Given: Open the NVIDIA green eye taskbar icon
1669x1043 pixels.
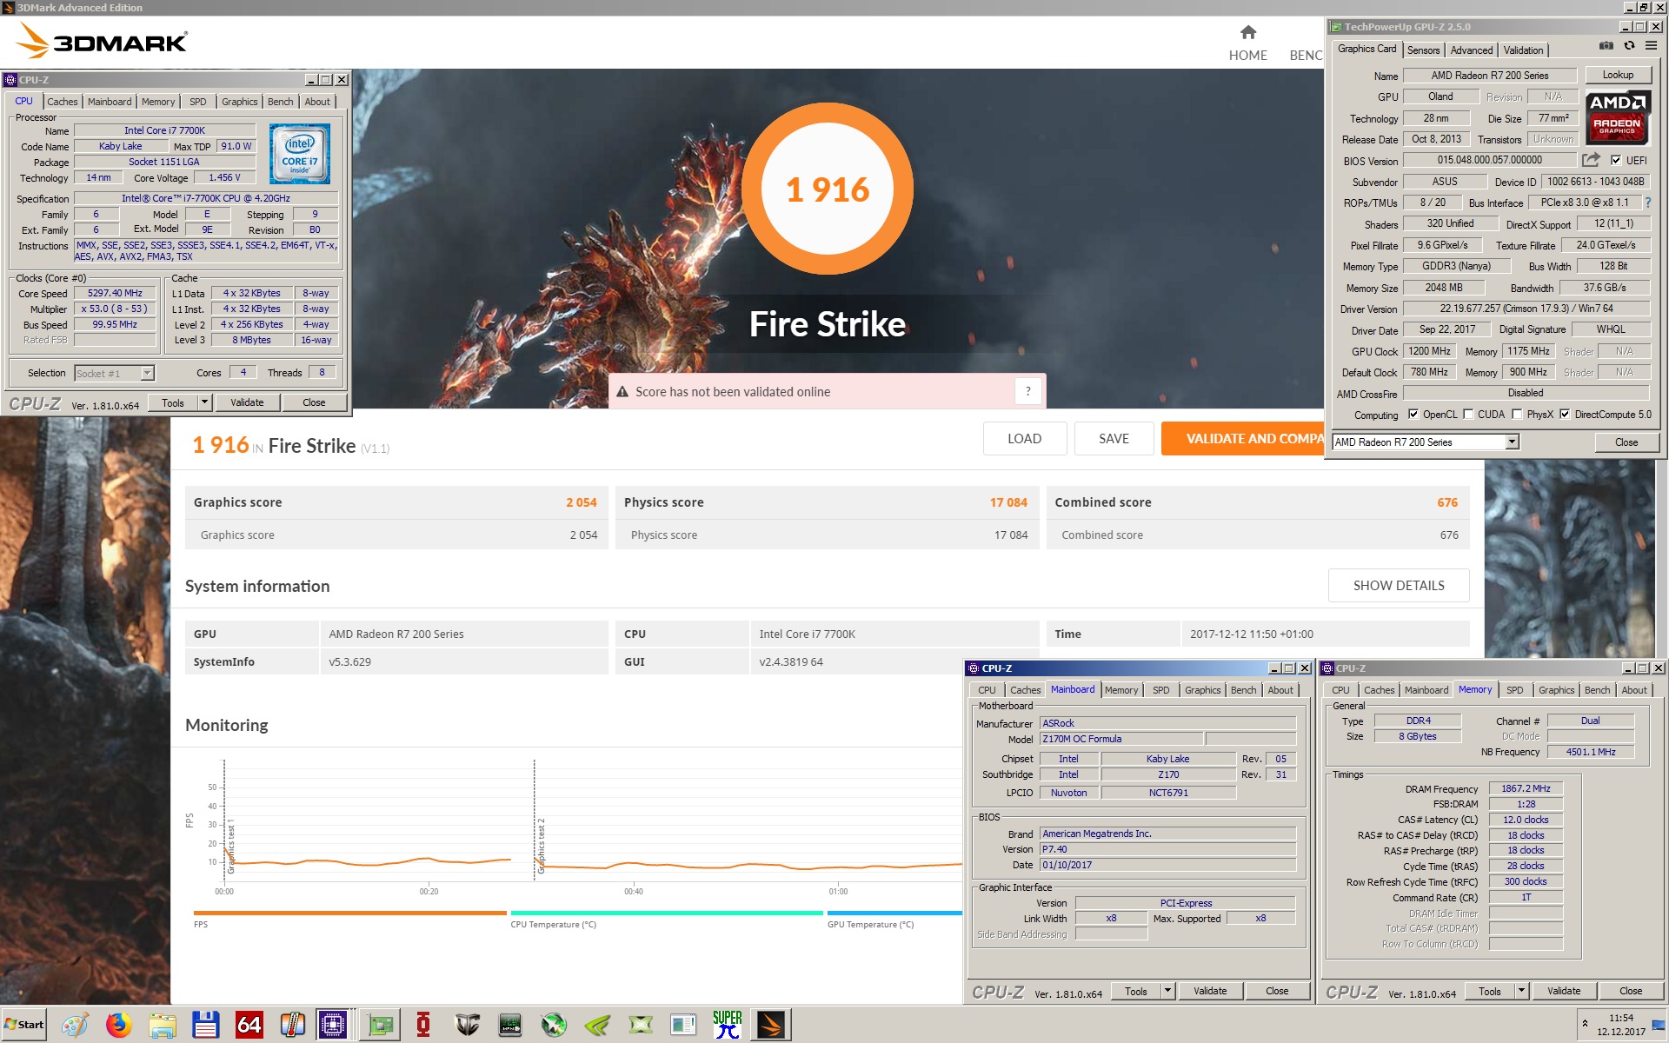Looking at the screenshot, I should click(x=597, y=1026).
